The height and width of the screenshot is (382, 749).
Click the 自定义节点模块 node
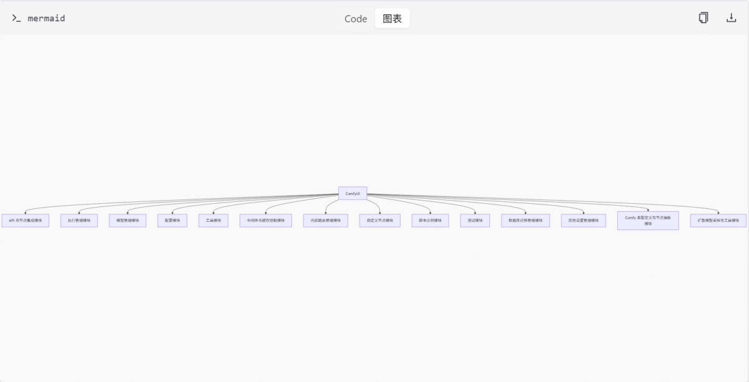(x=379, y=221)
